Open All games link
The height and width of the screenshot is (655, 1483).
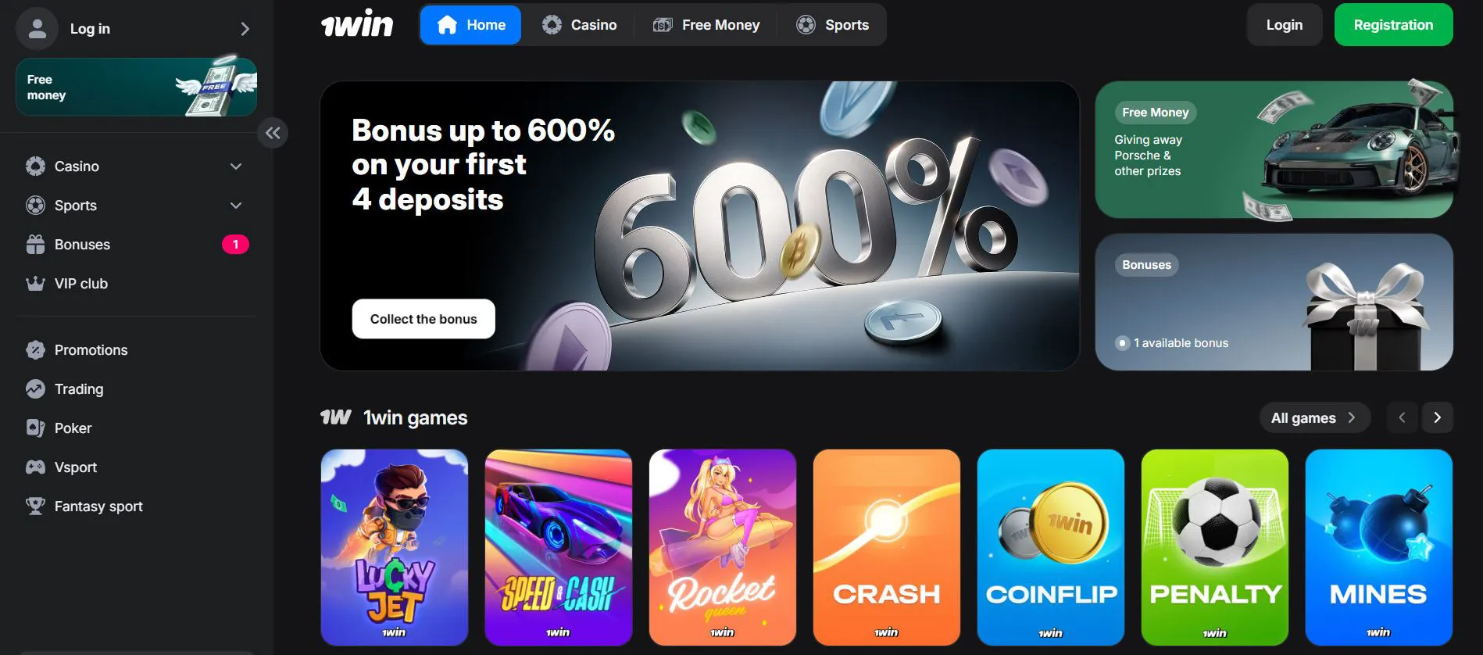(x=1314, y=417)
